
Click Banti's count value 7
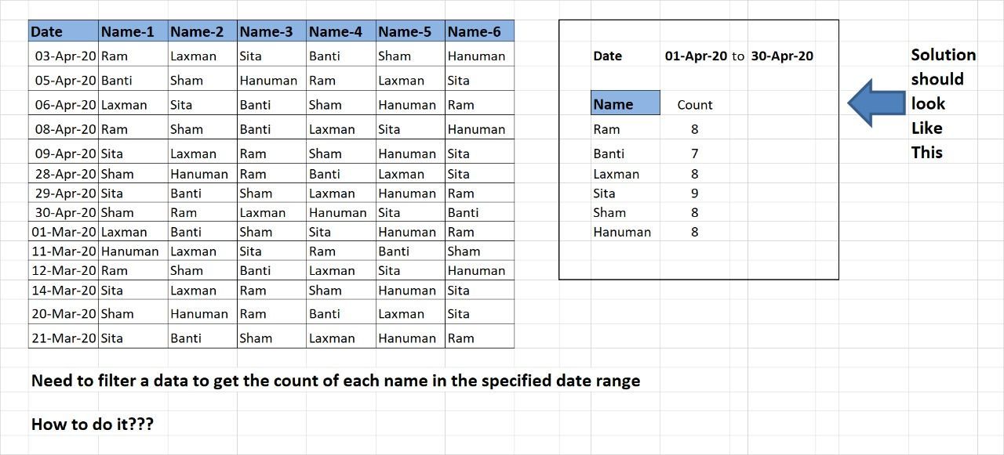[x=695, y=153]
